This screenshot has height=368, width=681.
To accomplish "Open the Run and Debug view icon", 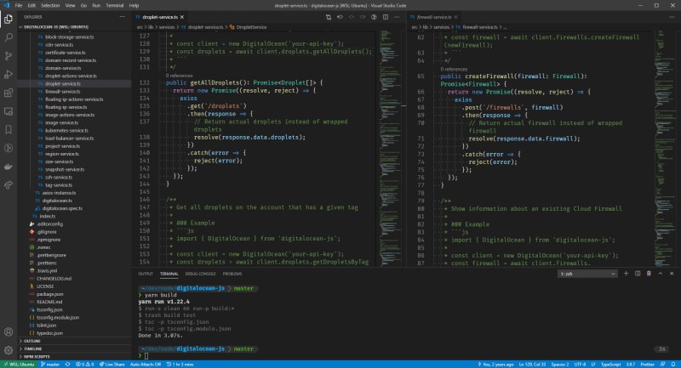I will point(9,75).
